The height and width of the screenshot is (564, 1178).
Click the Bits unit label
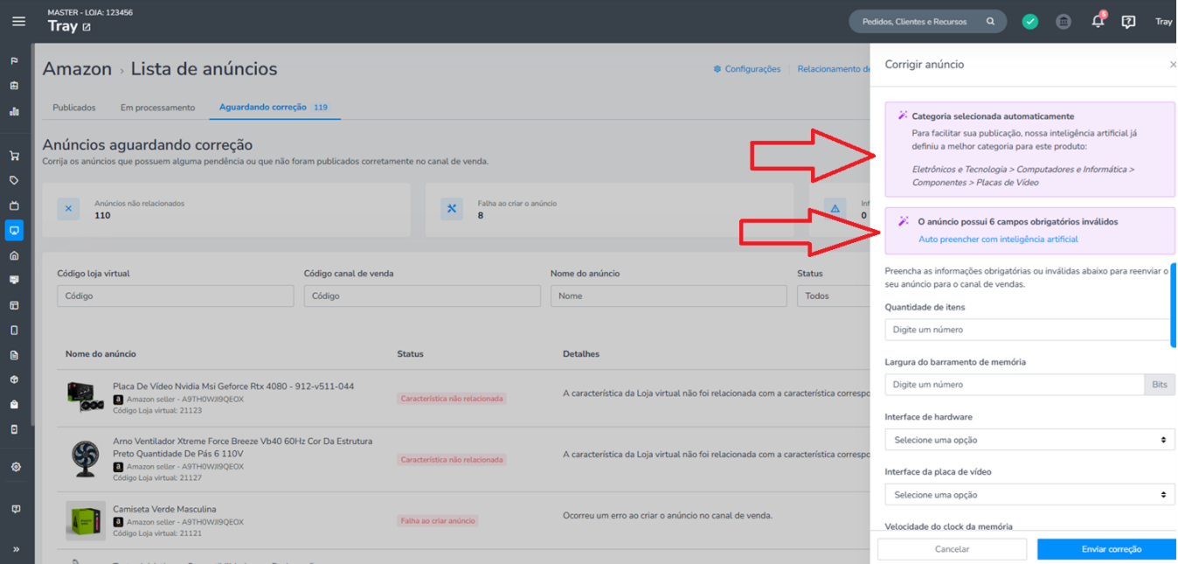[1159, 384]
